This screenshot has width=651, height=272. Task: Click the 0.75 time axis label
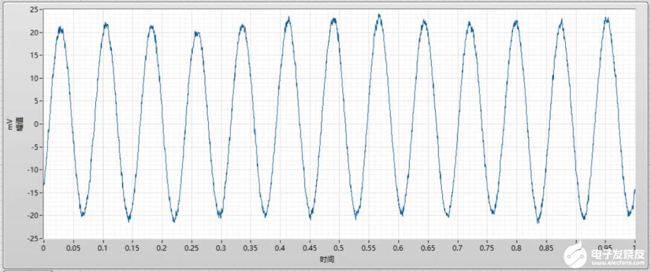487,248
